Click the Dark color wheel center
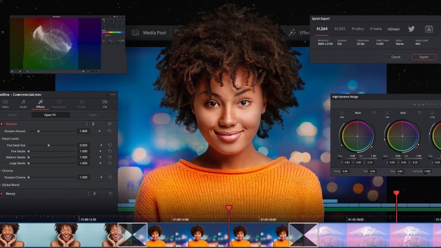The image size is (441, 248). (402, 136)
